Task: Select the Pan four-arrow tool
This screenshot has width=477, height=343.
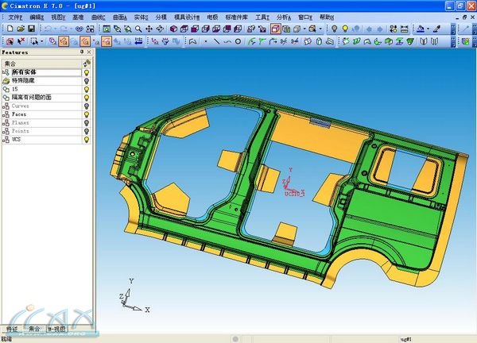Action: [149, 29]
